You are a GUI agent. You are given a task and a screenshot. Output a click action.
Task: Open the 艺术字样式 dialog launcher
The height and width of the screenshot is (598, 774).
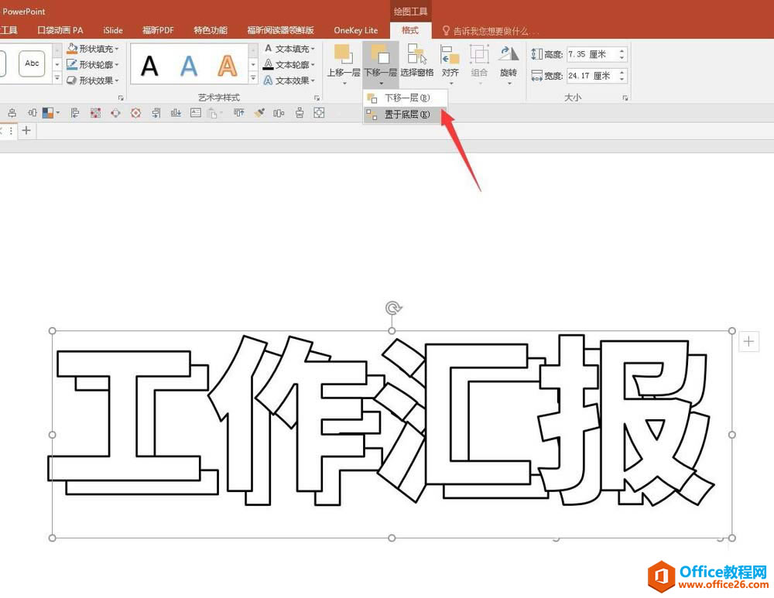[x=317, y=97]
